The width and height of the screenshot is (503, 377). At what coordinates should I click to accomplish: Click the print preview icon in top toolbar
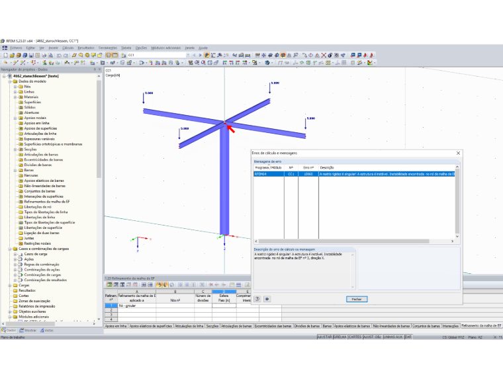tap(50, 55)
